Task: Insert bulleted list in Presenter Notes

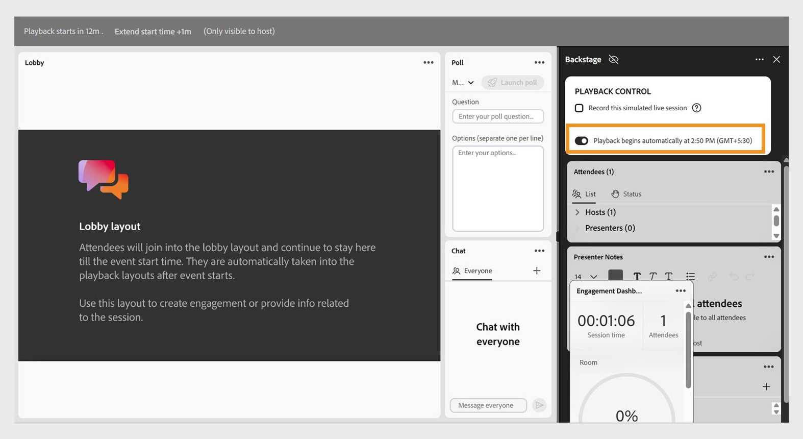Action: coord(690,276)
